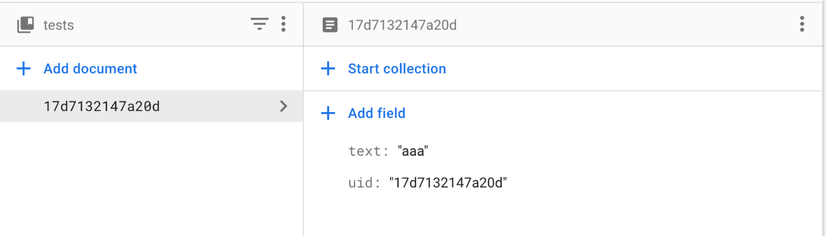Edit the uid value "17d7132147a20d"
Image resolution: width=826 pixels, height=236 pixels.
(x=448, y=183)
